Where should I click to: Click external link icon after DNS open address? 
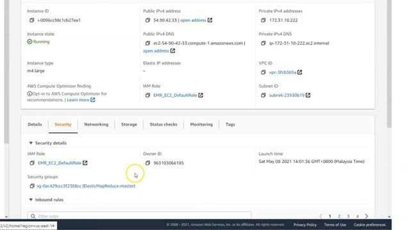click(x=173, y=51)
